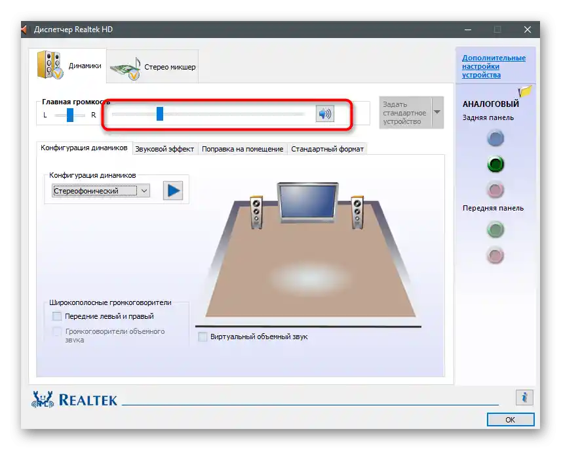Play the speaker configuration test
Viewport: 561px width, 450px height.
point(173,190)
